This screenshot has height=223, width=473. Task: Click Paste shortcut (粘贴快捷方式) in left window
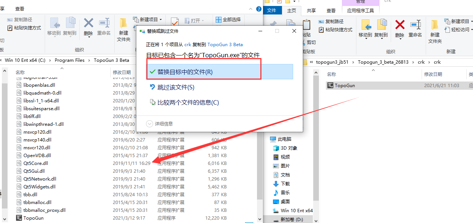pyautogui.click(x=24, y=28)
